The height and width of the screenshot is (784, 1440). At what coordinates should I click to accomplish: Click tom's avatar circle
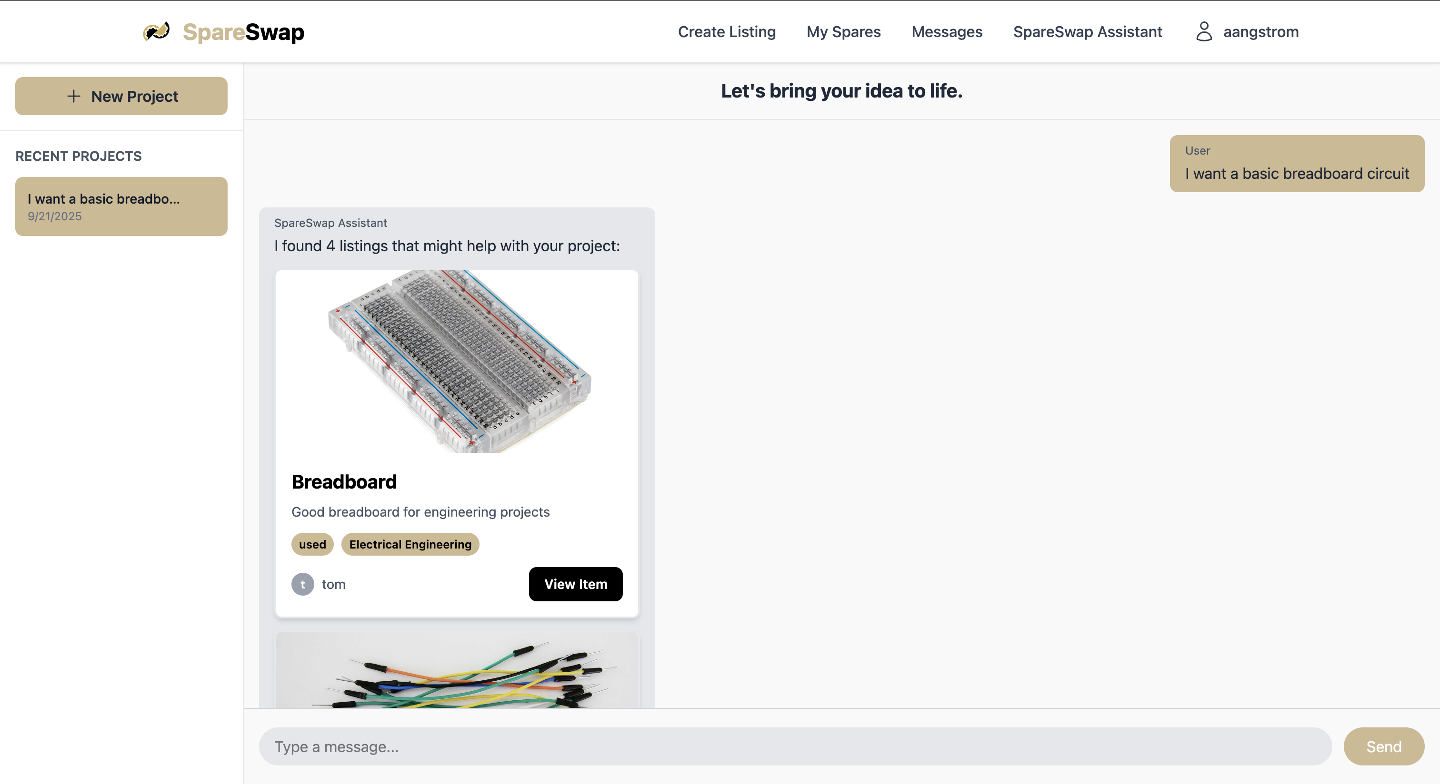click(302, 584)
